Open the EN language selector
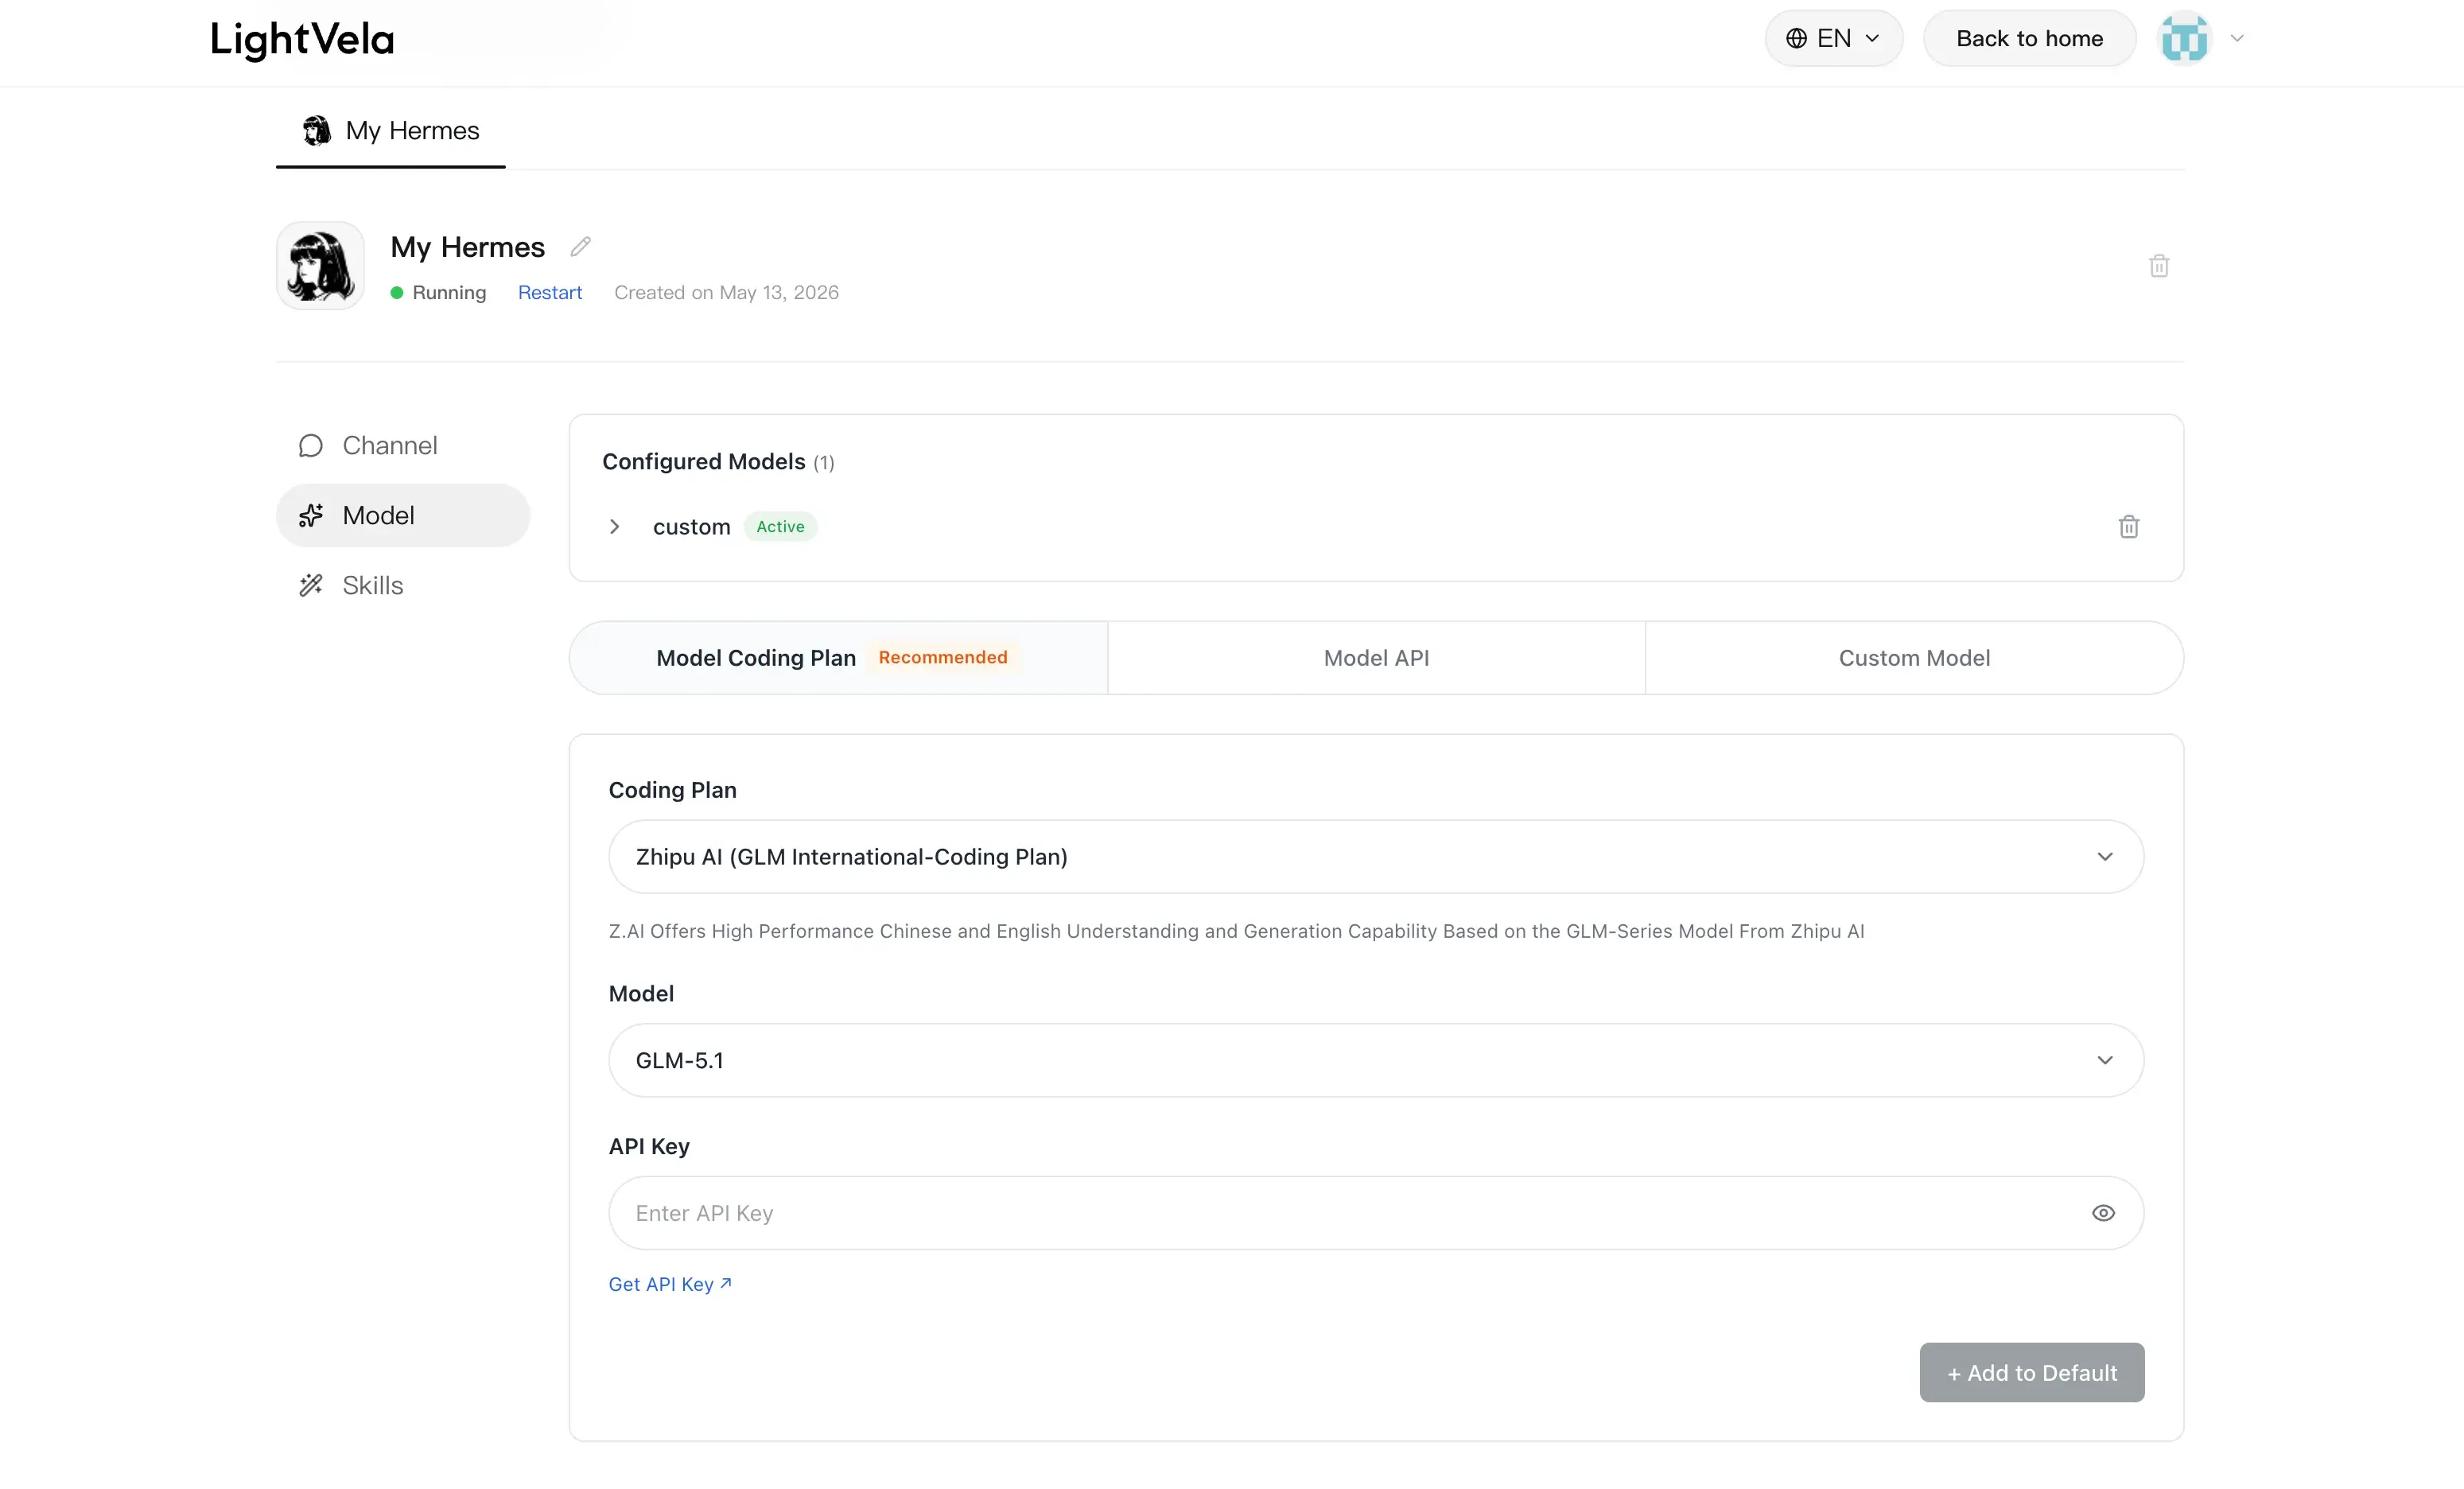Viewport: 2464px width, 1489px height. pos(1833,38)
